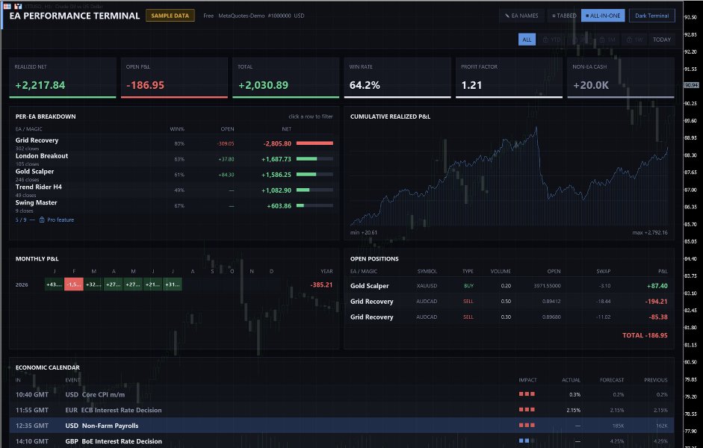Open the Pro feature link

pyautogui.click(x=61, y=220)
